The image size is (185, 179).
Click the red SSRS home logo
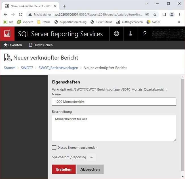tap(7, 34)
